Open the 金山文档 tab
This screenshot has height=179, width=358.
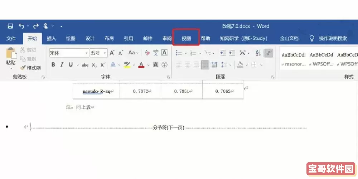pyautogui.click(x=289, y=38)
